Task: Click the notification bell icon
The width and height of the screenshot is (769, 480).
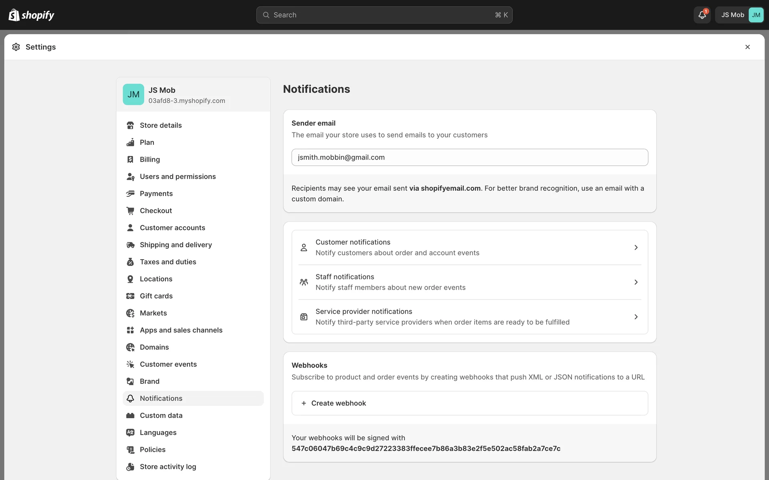Action: [x=702, y=15]
